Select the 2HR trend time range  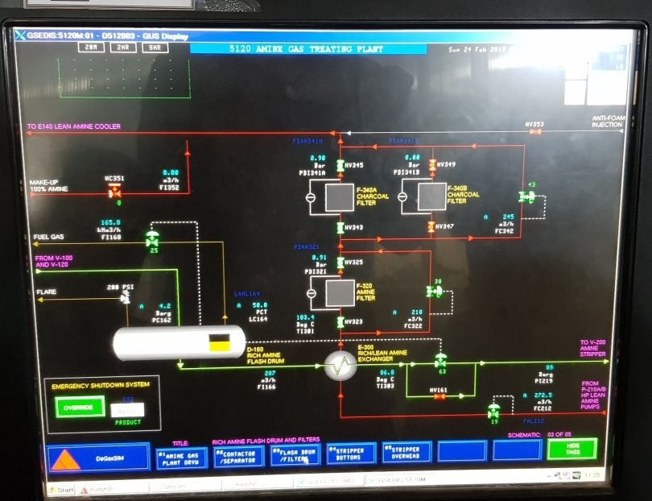123,48
